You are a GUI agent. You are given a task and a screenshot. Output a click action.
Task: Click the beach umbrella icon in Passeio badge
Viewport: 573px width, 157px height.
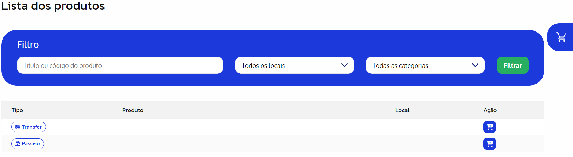click(18, 144)
